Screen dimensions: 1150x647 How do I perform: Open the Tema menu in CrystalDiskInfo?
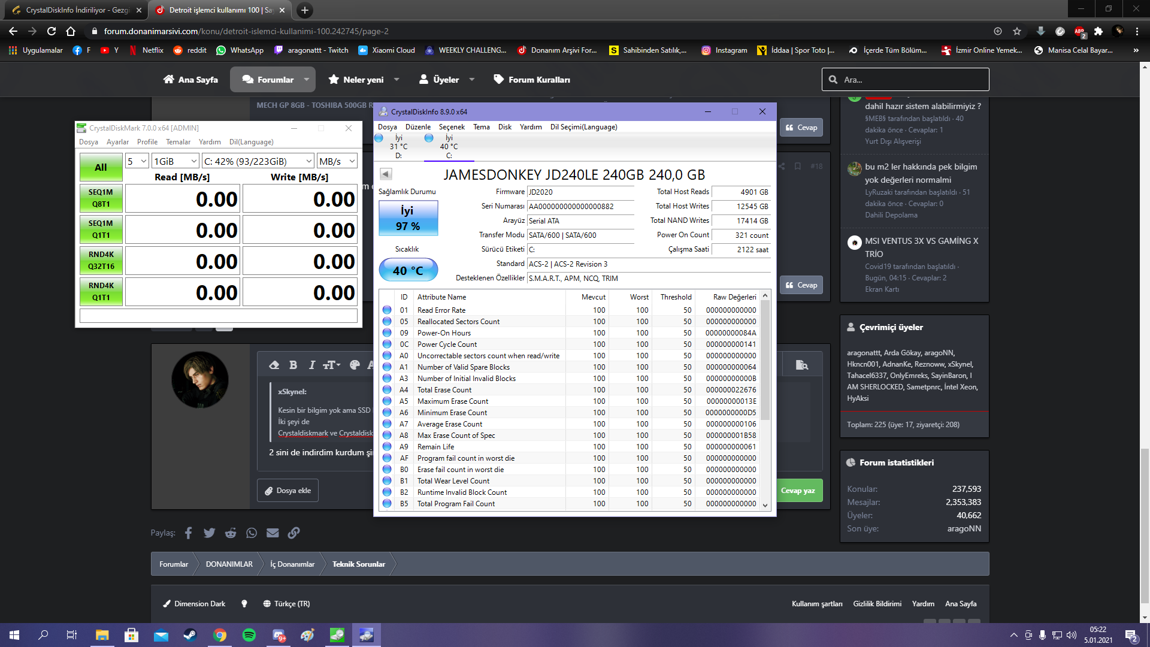[x=482, y=127]
